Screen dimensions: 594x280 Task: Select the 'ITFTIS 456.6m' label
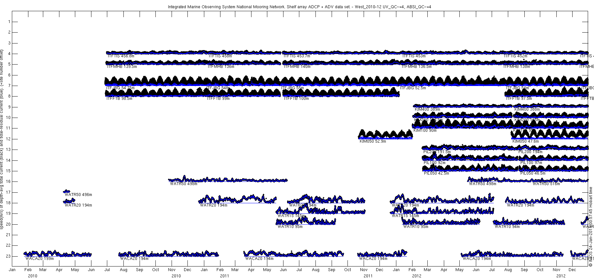121,56
